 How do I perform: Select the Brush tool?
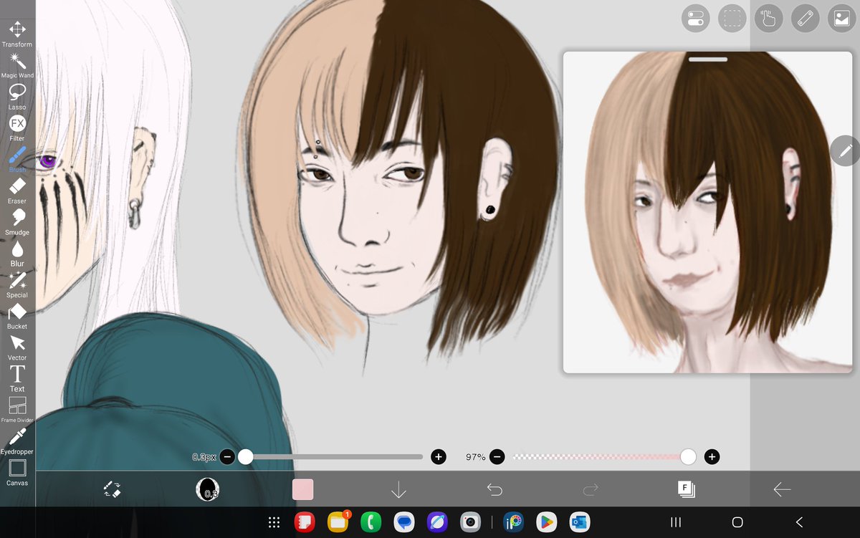[17, 159]
